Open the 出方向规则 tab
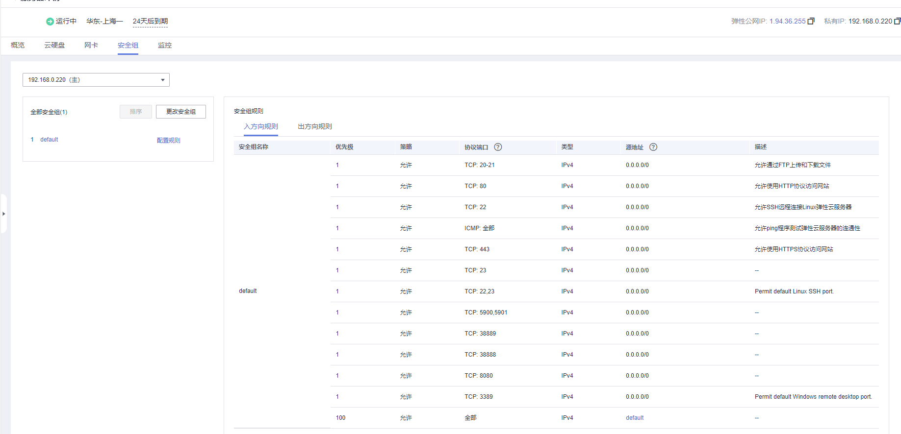This screenshot has height=434, width=901. click(315, 126)
